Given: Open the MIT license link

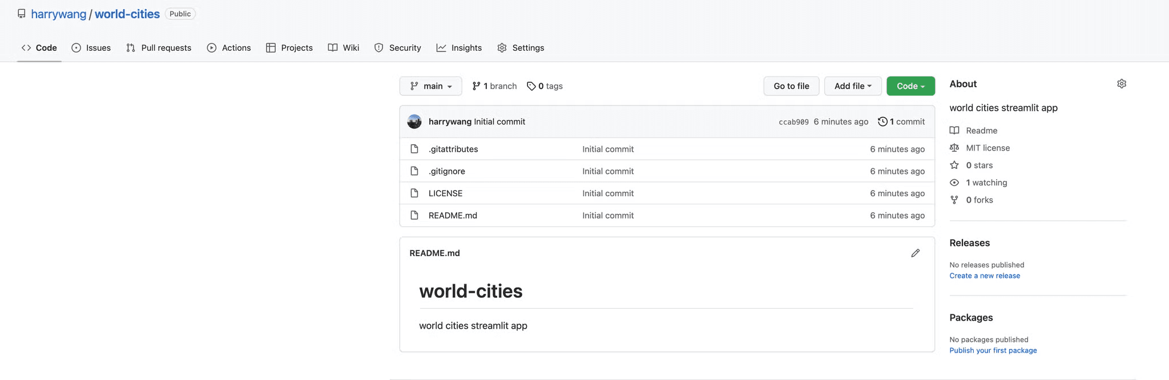Looking at the screenshot, I should pyautogui.click(x=979, y=148).
